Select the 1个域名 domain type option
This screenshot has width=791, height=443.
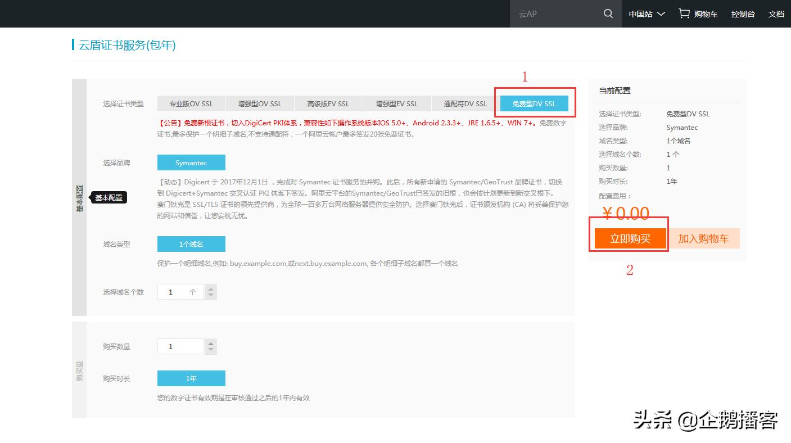point(191,243)
